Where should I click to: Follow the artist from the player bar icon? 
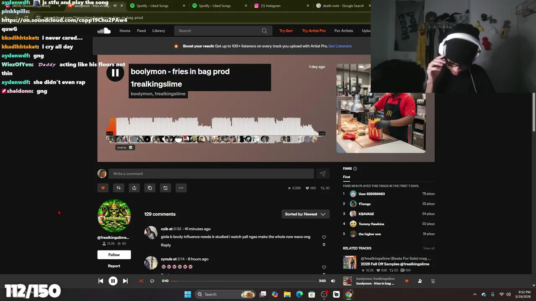pyautogui.click(x=420, y=281)
